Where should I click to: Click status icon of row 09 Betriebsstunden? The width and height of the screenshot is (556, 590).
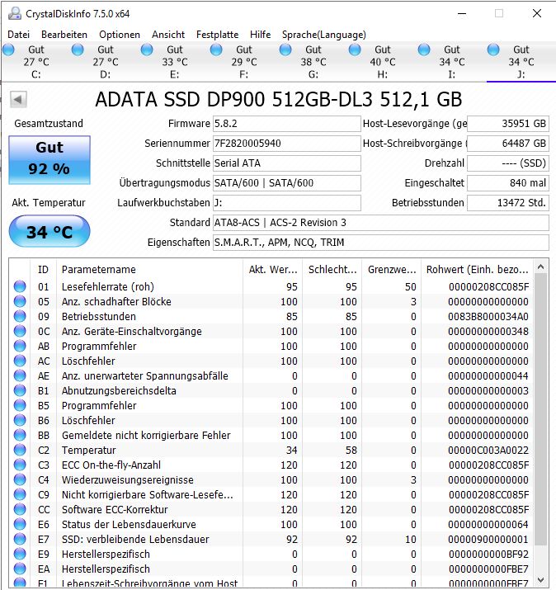coord(20,316)
